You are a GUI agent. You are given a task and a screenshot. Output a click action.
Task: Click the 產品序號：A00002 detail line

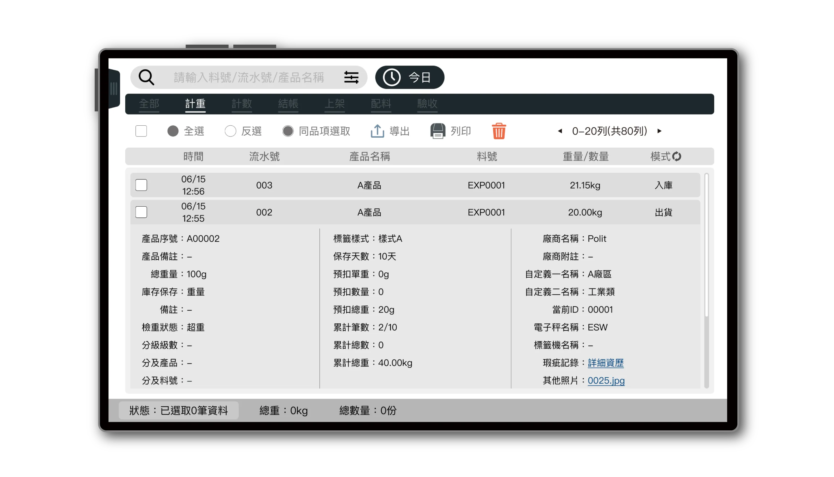click(x=181, y=239)
